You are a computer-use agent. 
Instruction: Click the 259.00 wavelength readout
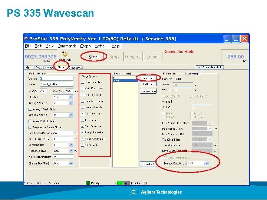pos(235,57)
